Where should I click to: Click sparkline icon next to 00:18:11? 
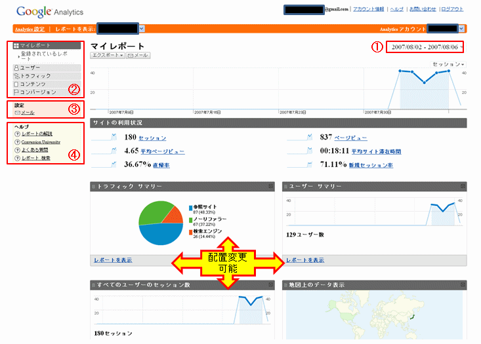coord(299,151)
